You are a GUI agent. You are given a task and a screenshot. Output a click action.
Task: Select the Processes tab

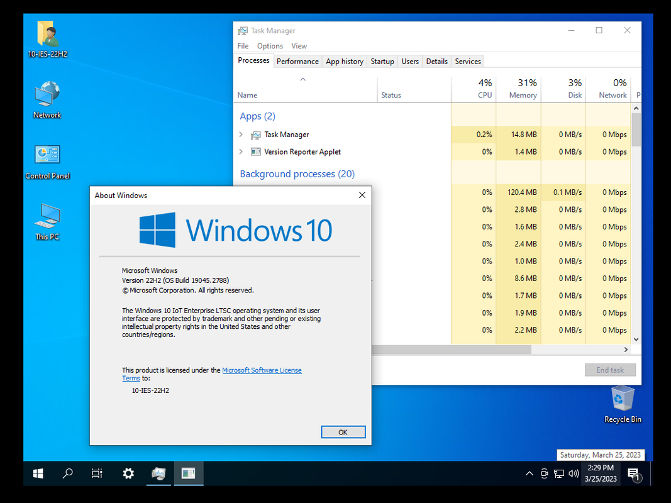pyautogui.click(x=253, y=61)
